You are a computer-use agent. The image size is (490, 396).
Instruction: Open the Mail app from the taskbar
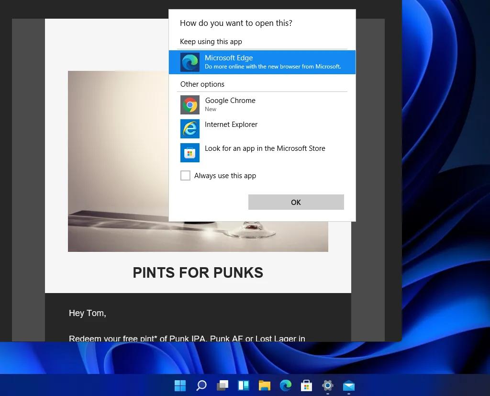[x=348, y=385]
